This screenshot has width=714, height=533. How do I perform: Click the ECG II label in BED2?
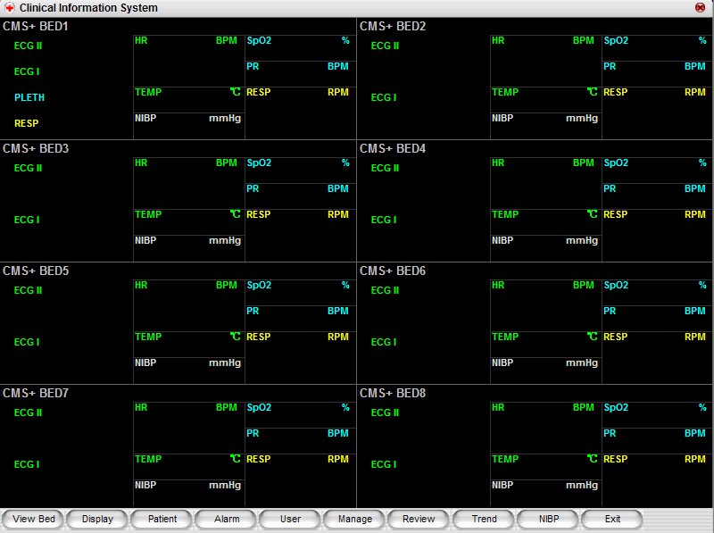point(386,46)
